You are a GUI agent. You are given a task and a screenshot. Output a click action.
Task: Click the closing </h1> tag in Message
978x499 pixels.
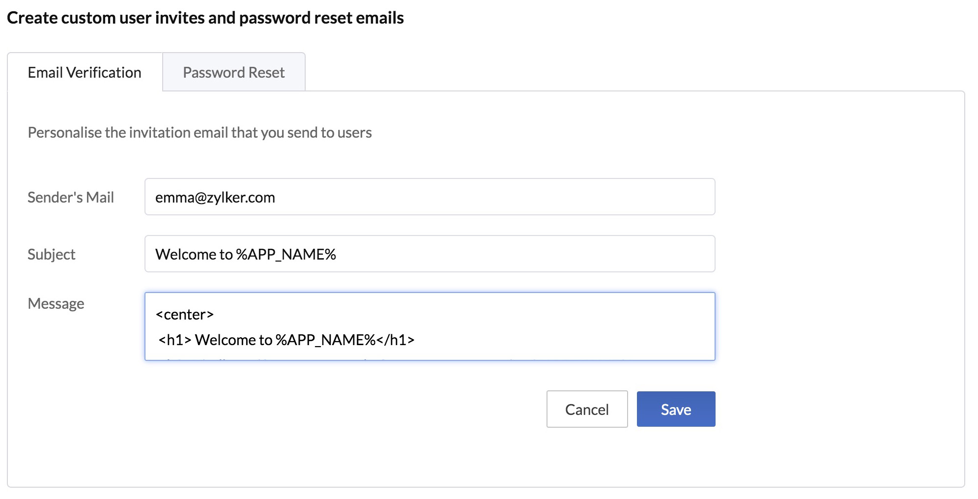396,340
